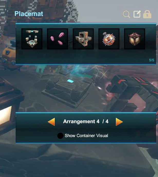Image resolution: width=158 pixels, height=177 pixels.
Task: Click the Show Container Visual label
Action: 86,136
